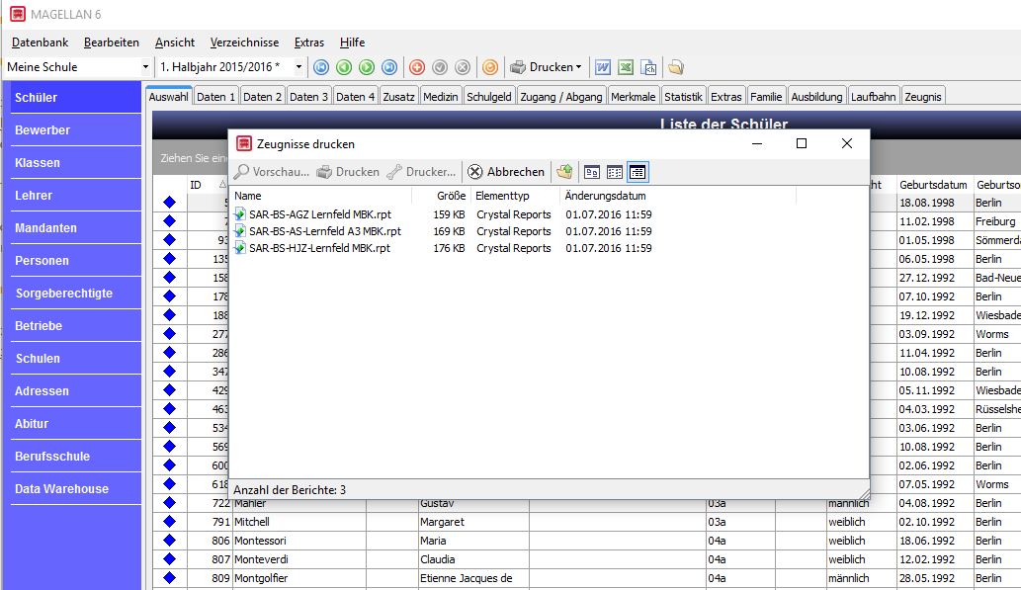The height and width of the screenshot is (590, 1021).
Task: Switch to the Zeugnis tab
Action: tap(923, 97)
